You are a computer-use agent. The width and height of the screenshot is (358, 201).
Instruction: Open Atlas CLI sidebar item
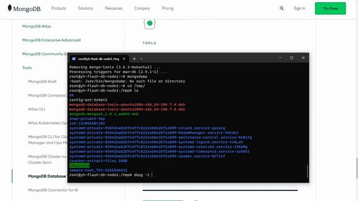36,109
